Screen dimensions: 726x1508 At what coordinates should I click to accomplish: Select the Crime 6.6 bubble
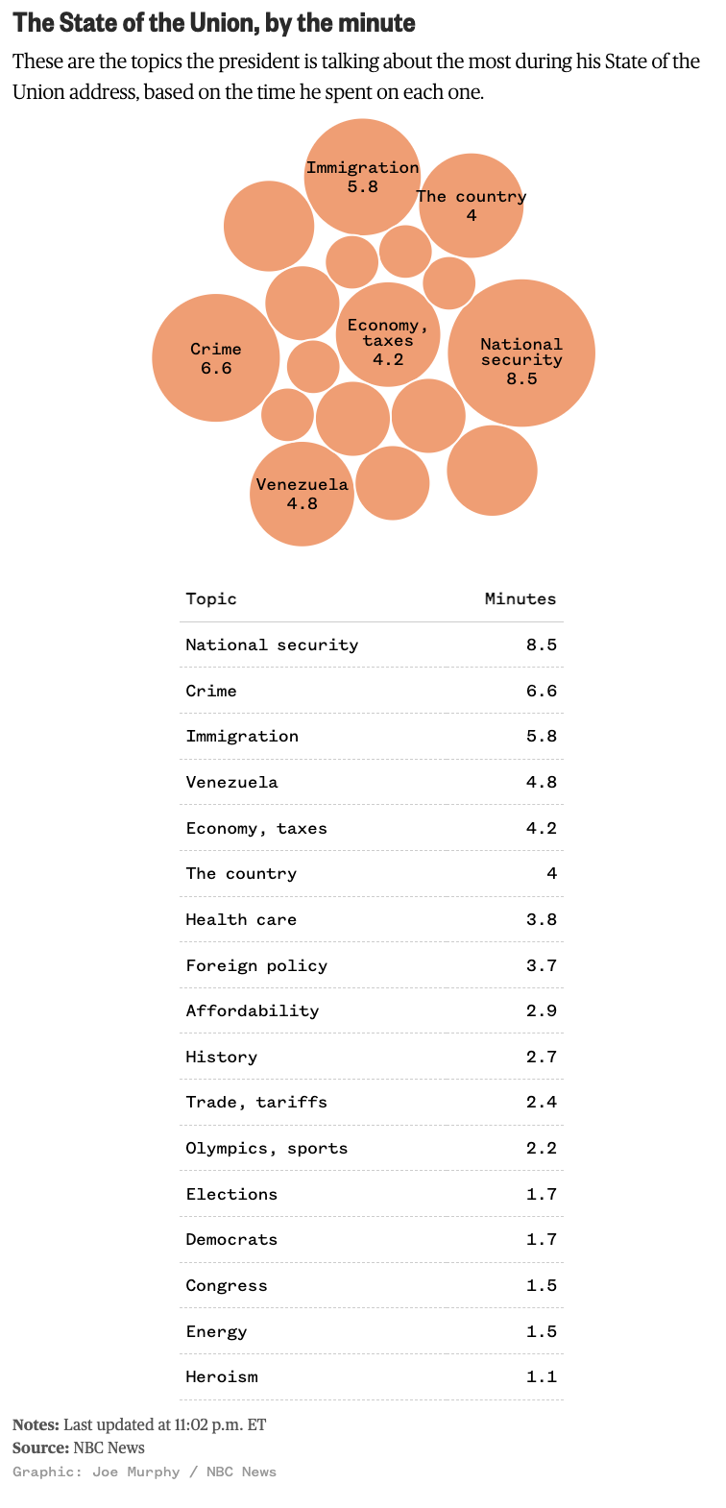tap(216, 357)
